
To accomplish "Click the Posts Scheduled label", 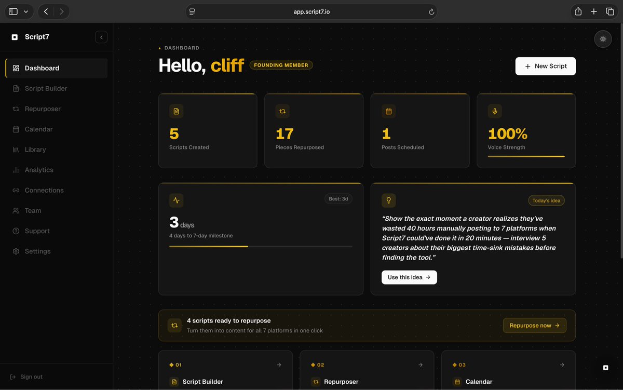I will [x=403, y=147].
